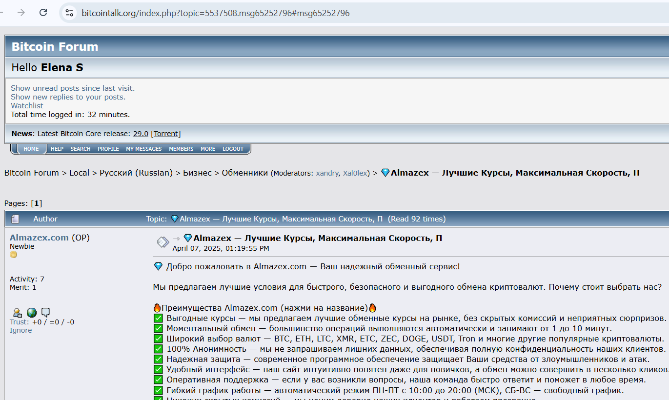The image size is (669, 400).
Task: Open moderator Xal0lex profile
Action: (356, 173)
